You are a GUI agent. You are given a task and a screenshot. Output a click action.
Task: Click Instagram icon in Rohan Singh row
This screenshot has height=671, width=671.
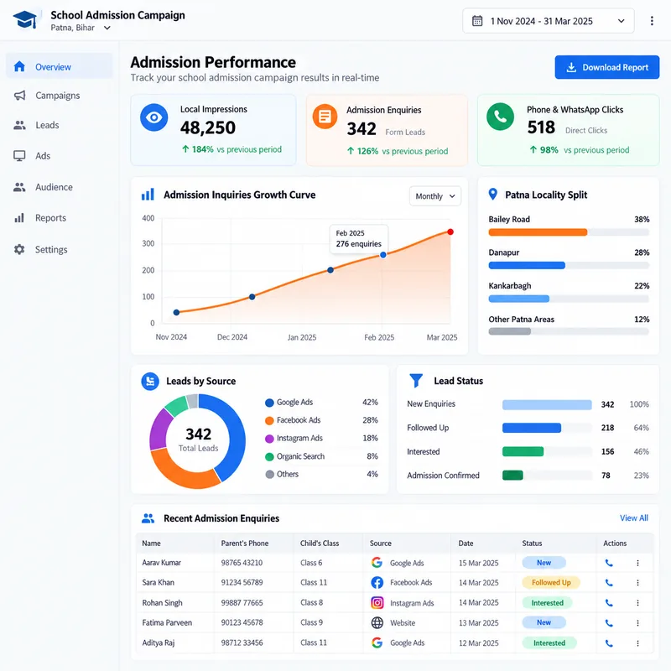click(x=377, y=602)
